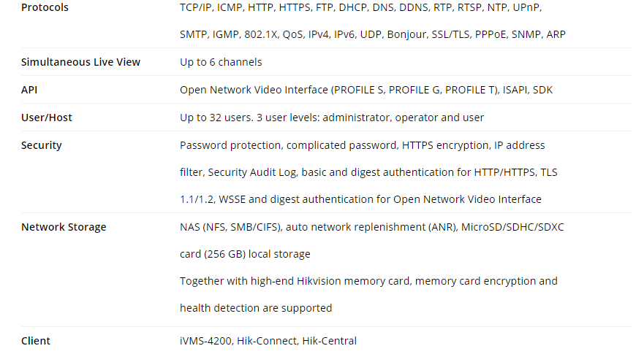Click the 'SMTP, IGMP, 802.1X' protocols line
636x354 pixels.
point(372,34)
